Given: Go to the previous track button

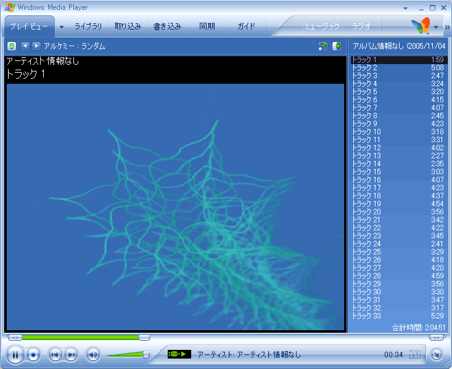Looking at the screenshot, I should pos(55,355).
